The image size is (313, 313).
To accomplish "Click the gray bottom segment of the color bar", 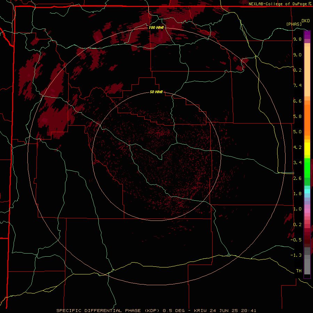I will (307, 266).
